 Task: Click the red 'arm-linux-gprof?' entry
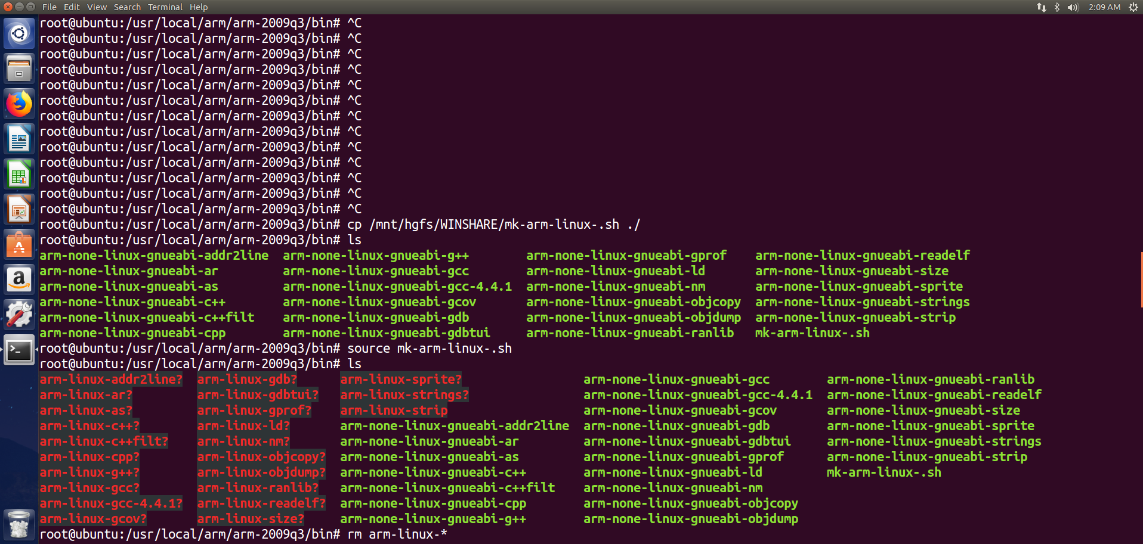pos(254,411)
